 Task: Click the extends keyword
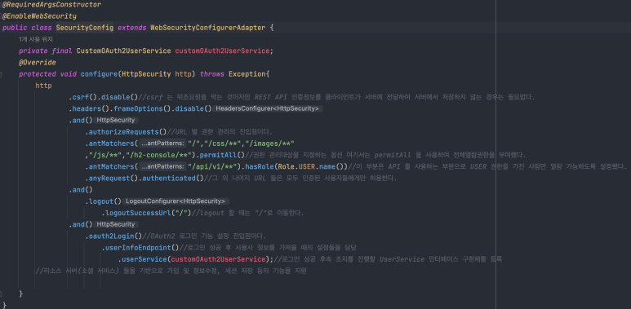(x=131, y=28)
